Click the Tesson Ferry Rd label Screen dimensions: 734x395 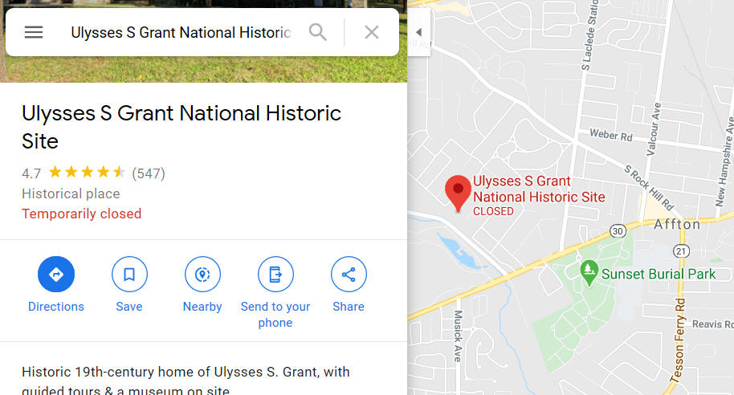pyautogui.click(x=679, y=340)
